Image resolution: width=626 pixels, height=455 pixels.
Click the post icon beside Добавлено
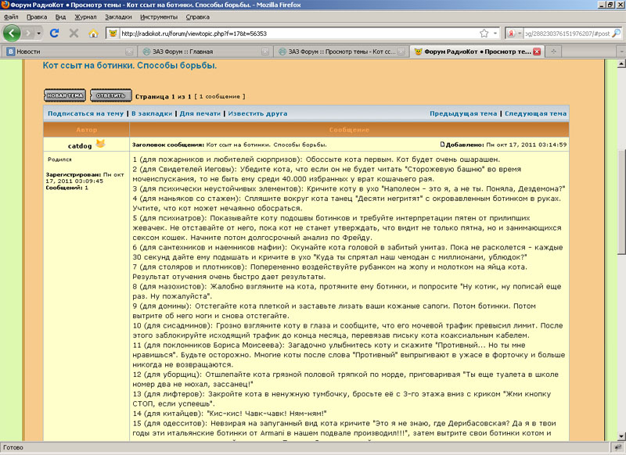pos(442,145)
